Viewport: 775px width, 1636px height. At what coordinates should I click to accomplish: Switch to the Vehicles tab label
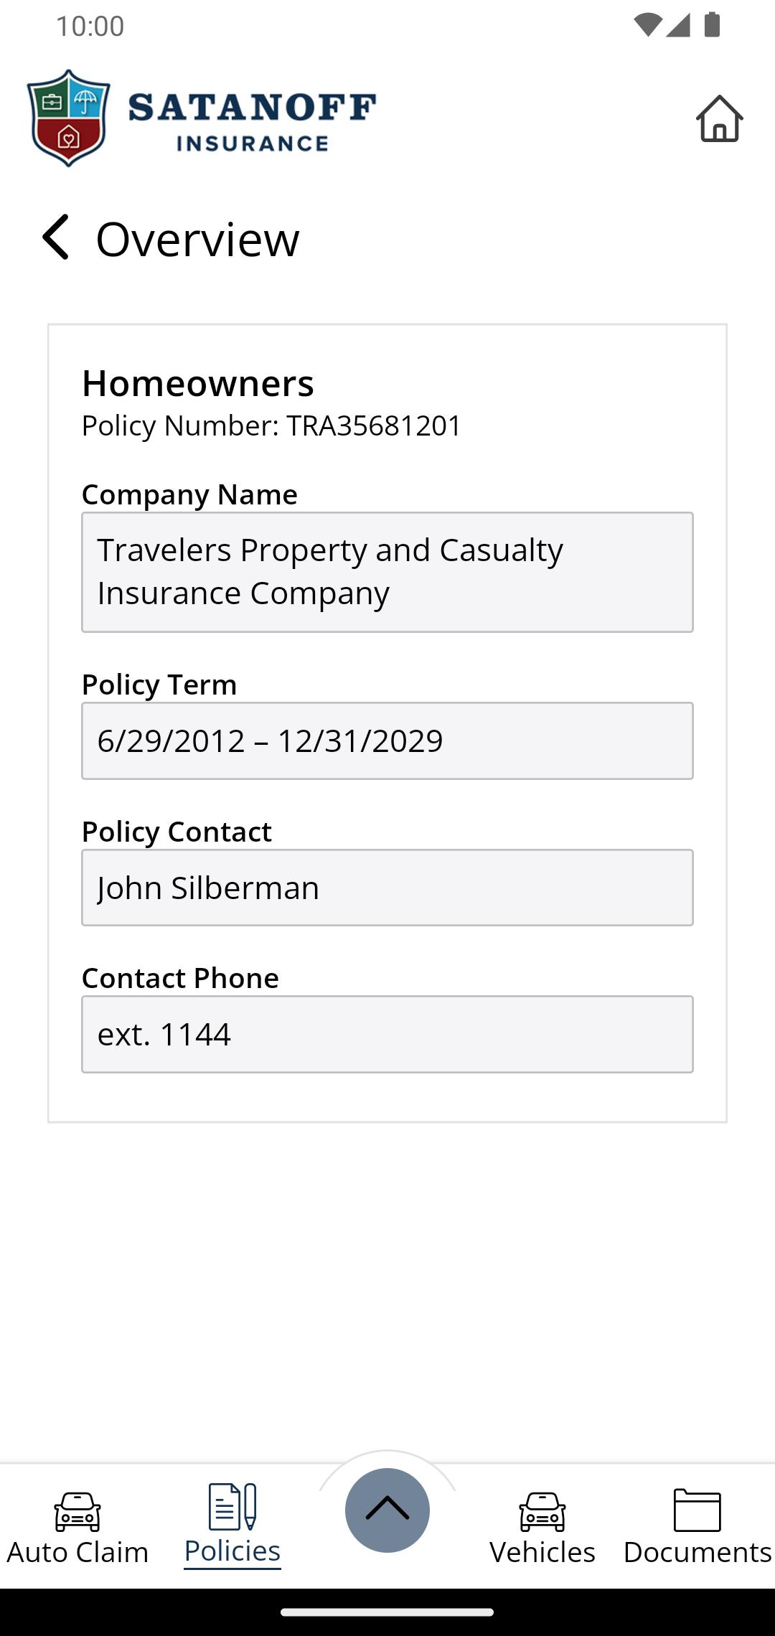pos(542,1552)
